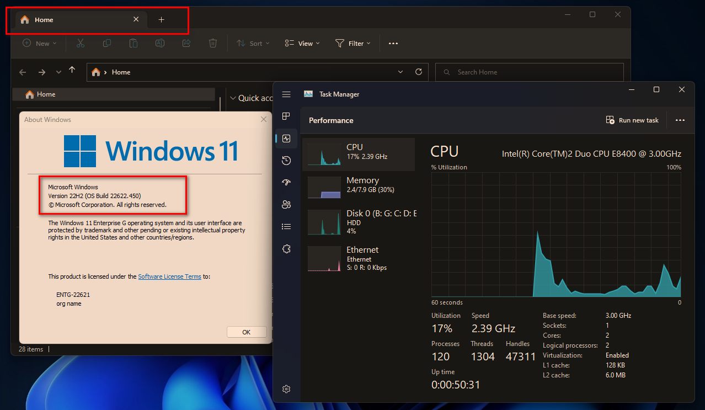
Task: Go up one level in File Explorer
Action: (x=72, y=70)
